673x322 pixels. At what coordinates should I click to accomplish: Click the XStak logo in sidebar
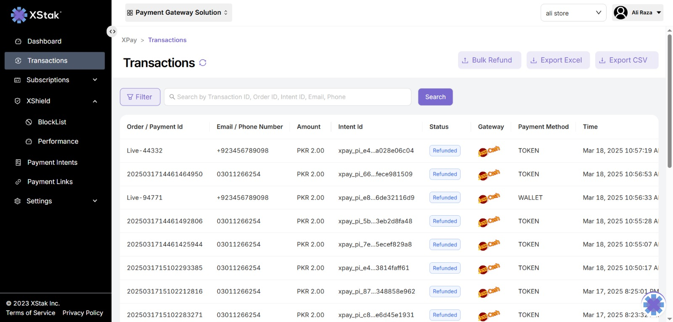(36, 15)
